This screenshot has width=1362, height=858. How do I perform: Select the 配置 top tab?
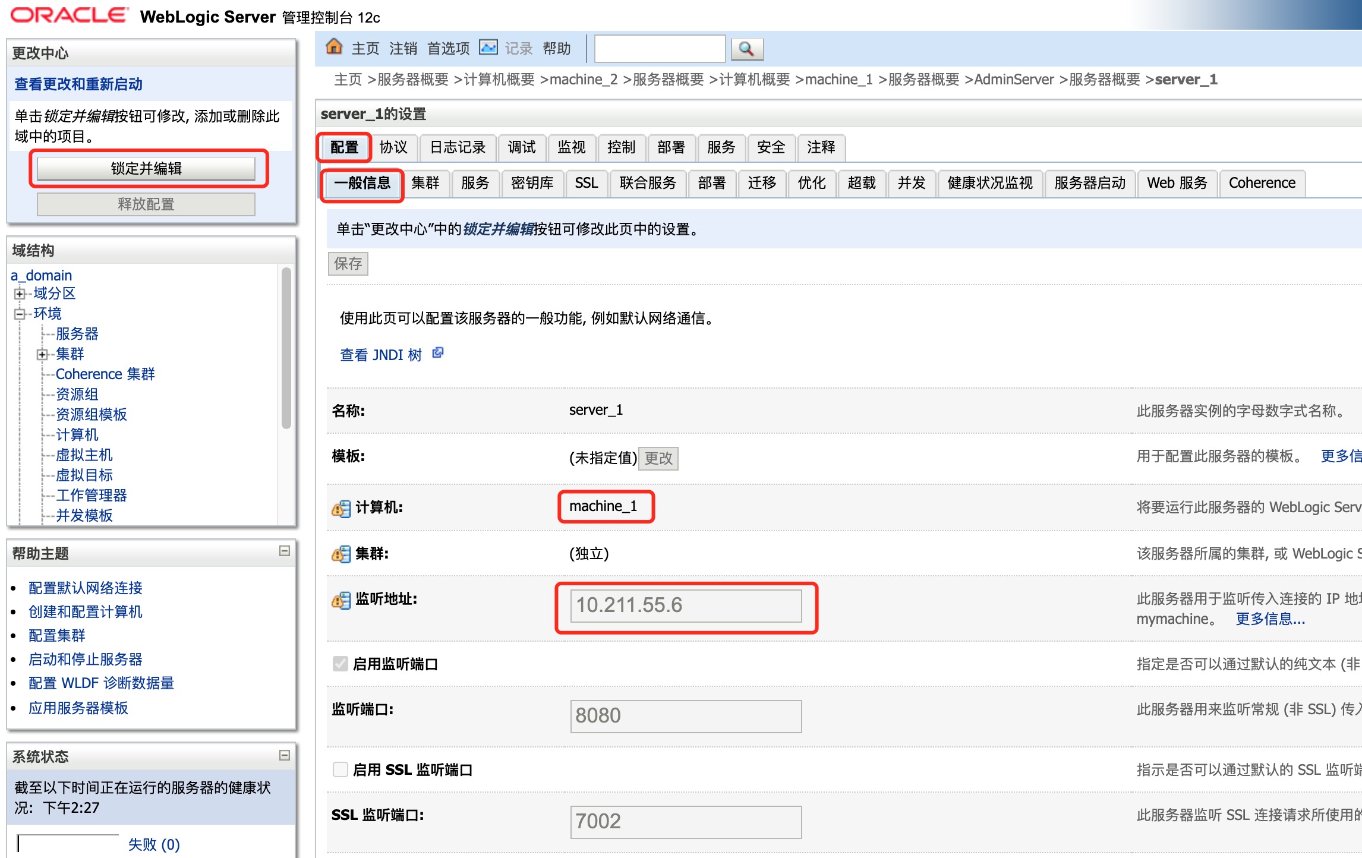[x=344, y=147]
